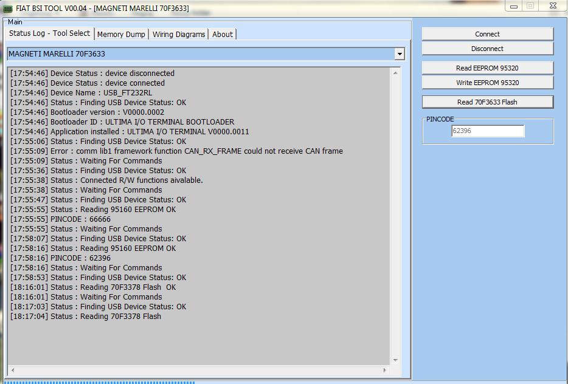The image size is (568, 384).
Task: Select log line 'Device Name : USB_FT232RL'
Action: tap(81, 92)
